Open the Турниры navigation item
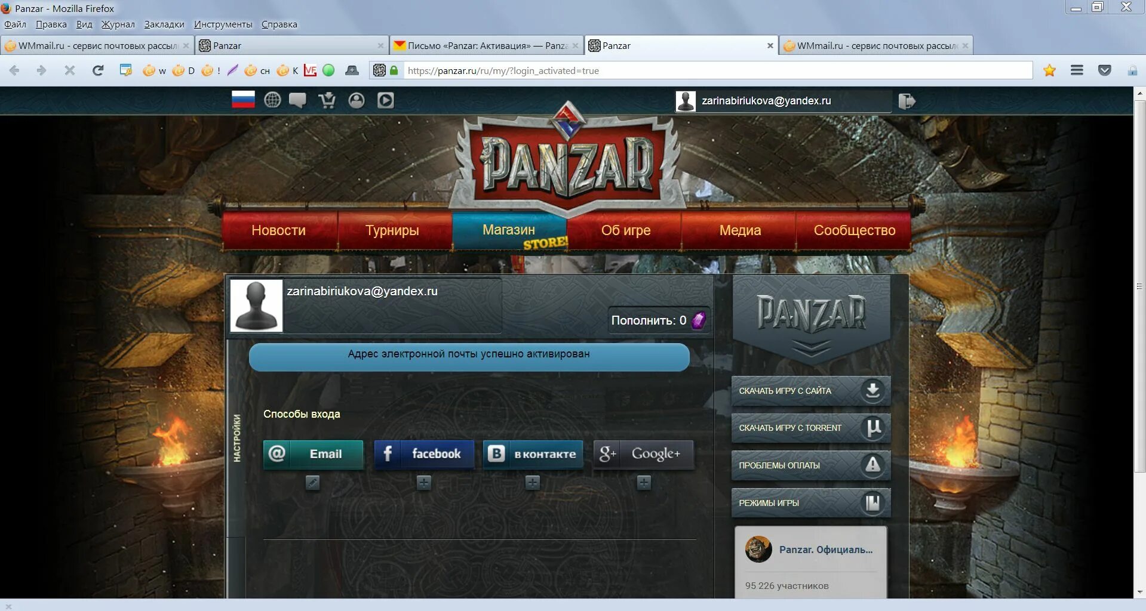Viewport: 1146px width, 611px height. click(392, 230)
